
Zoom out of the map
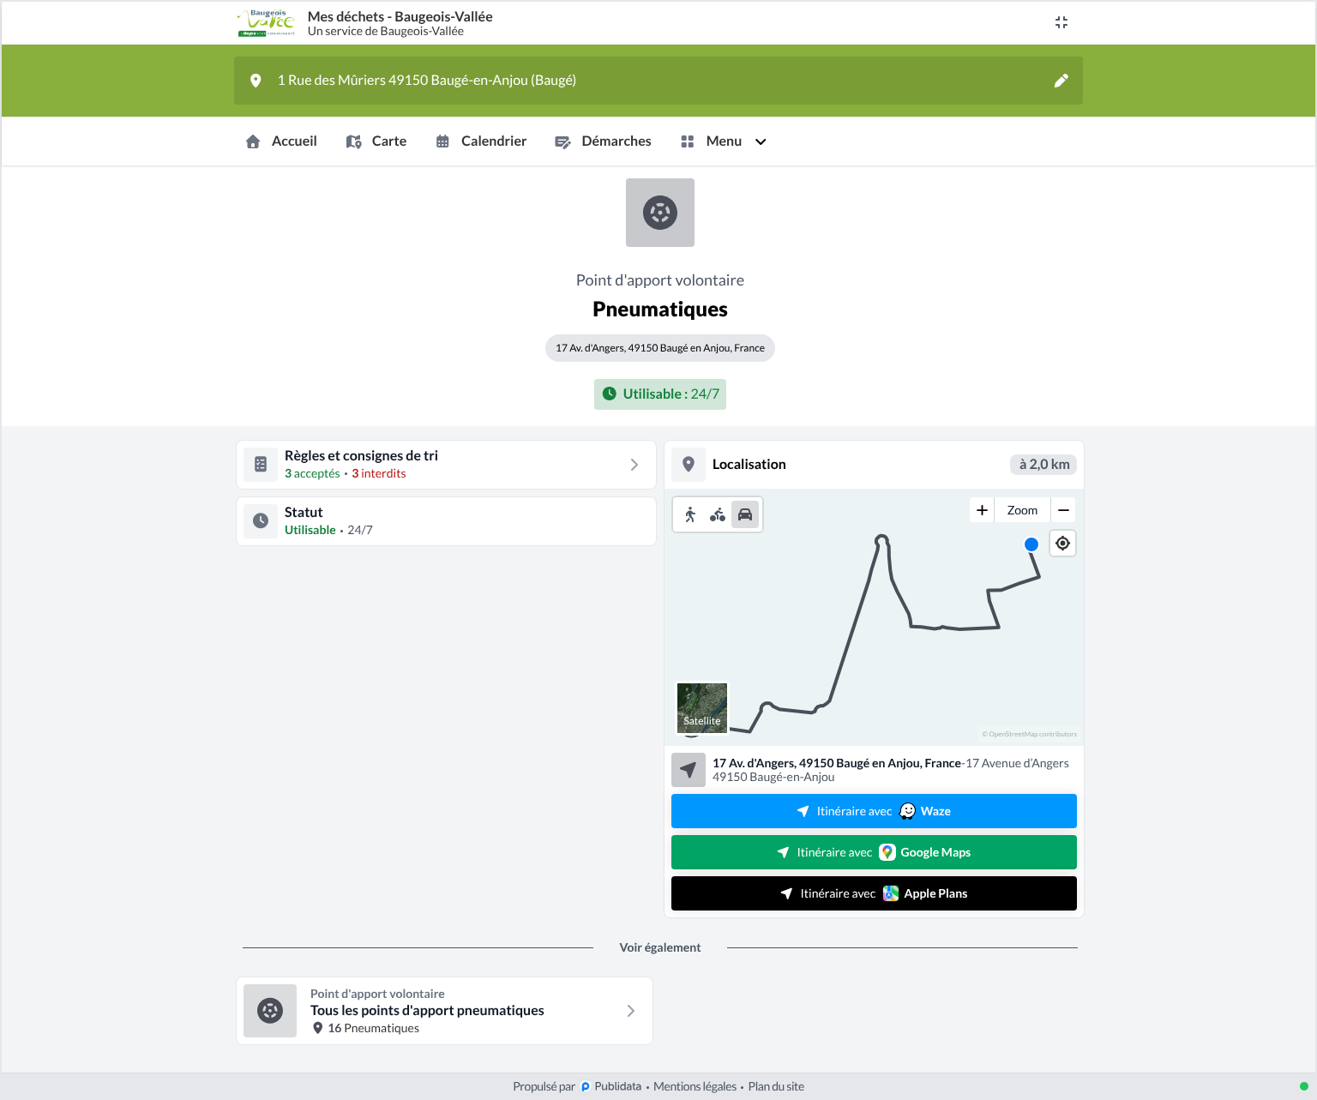(x=1063, y=510)
